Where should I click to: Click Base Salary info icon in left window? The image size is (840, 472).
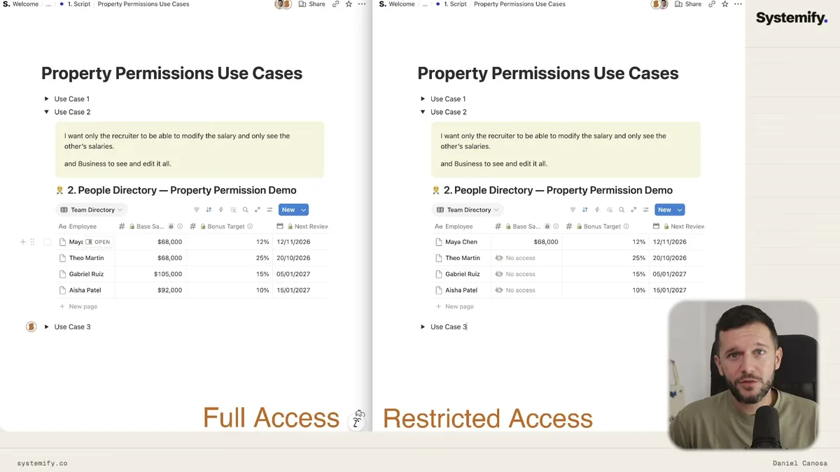click(180, 227)
